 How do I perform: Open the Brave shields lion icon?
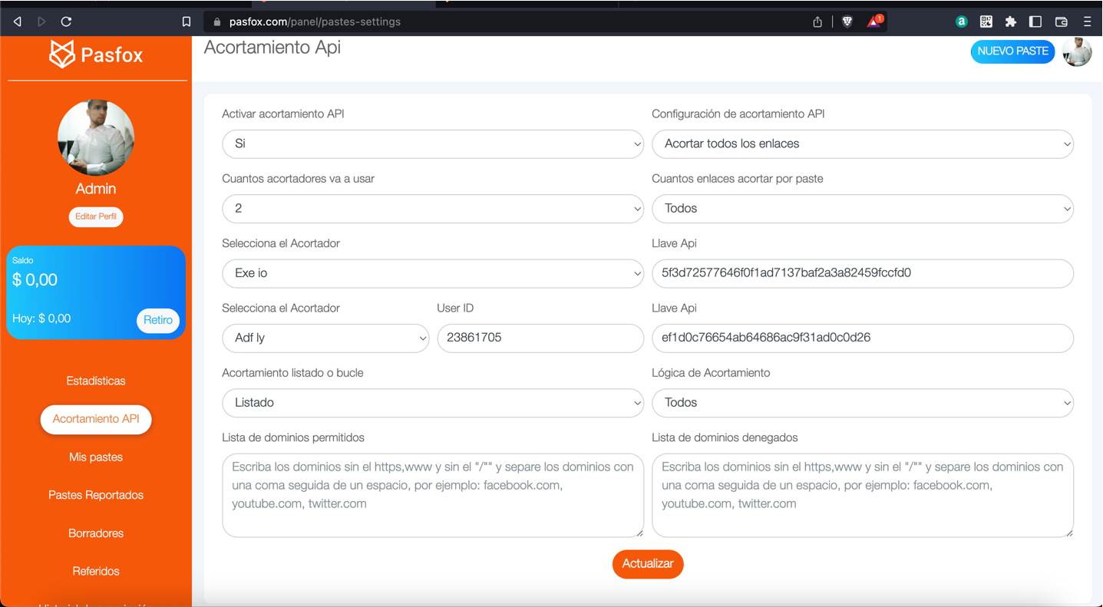(x=847, y=21)
